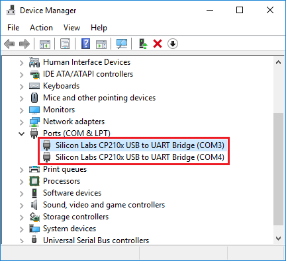
Task: Open the File menu
Action: [x=13, y=28]
